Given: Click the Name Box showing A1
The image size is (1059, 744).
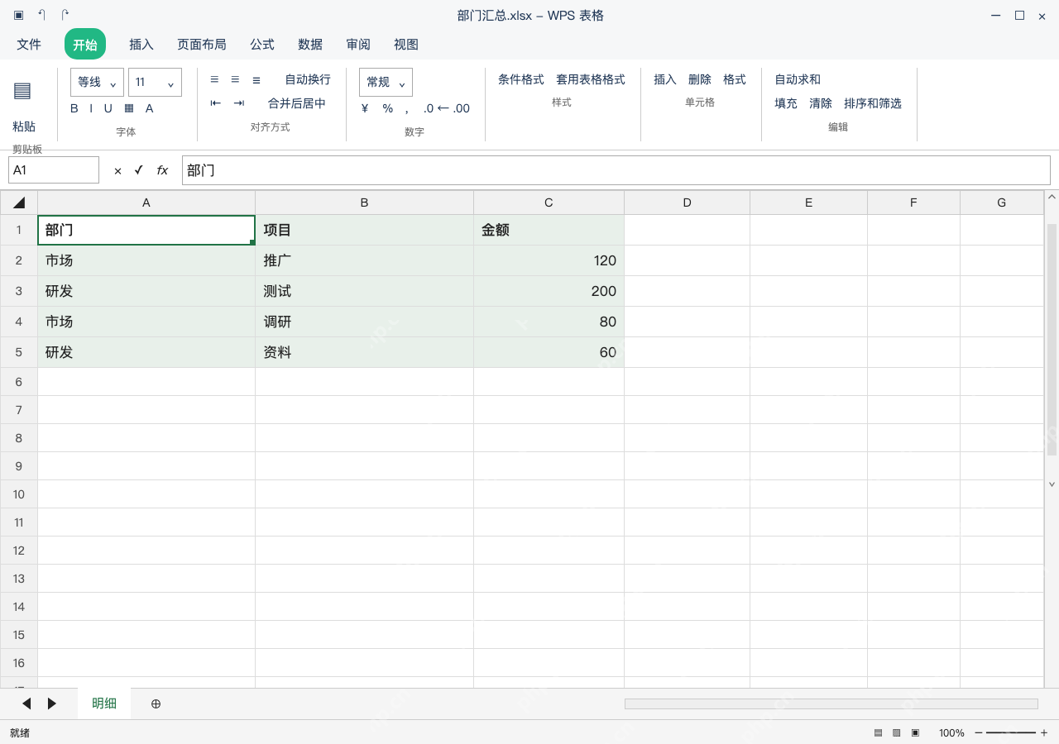Looking at the screenshot, I should pos(54,170).
